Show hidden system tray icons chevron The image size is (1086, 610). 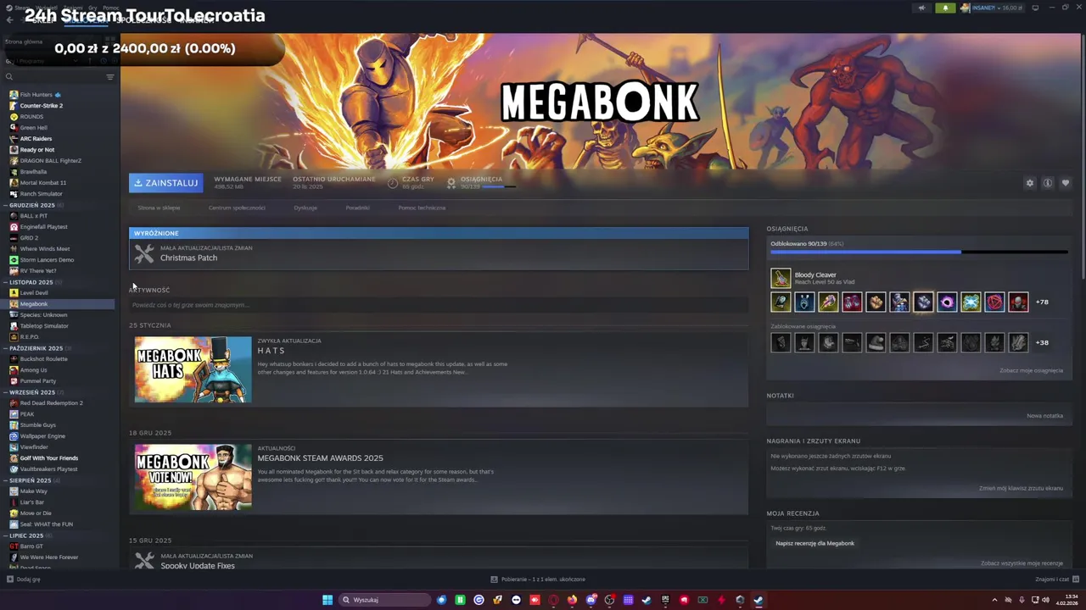(994, 600)
